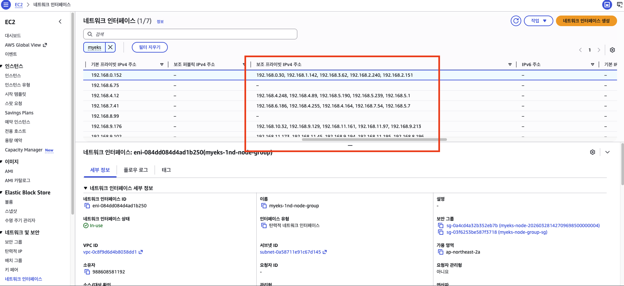This screenshot has height=286, width=624.
Task: Open the 정보 info link
Action: 160,21
